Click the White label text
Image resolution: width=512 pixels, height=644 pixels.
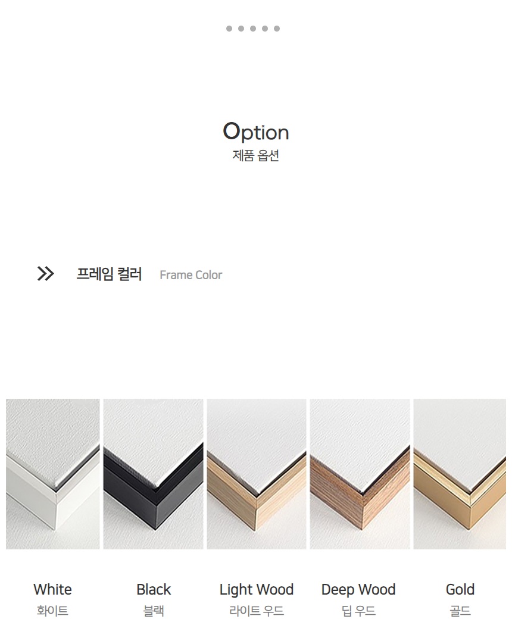coord(52,589)
